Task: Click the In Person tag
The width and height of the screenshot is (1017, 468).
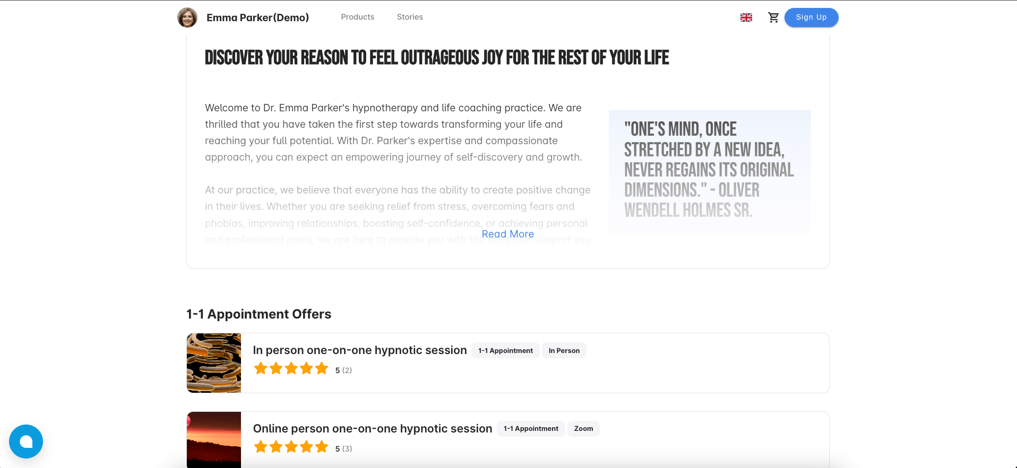Action: point(564,351)
